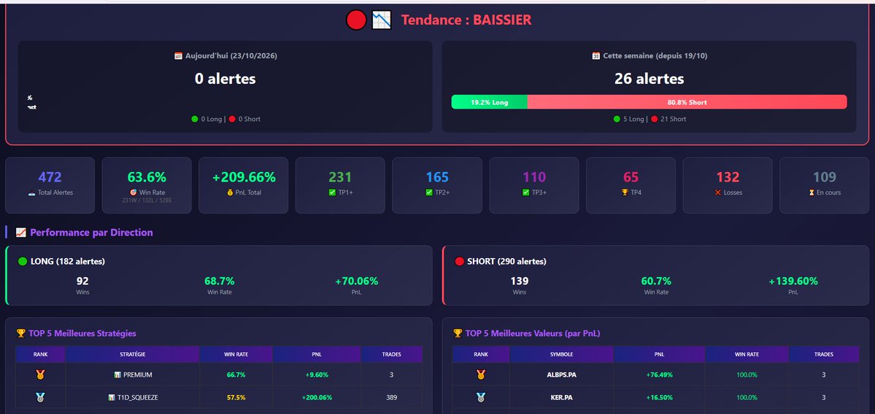The image size is (875, 414).
Task: Click the silver medal in the KER.PA row
Action: tap(480, 398)
